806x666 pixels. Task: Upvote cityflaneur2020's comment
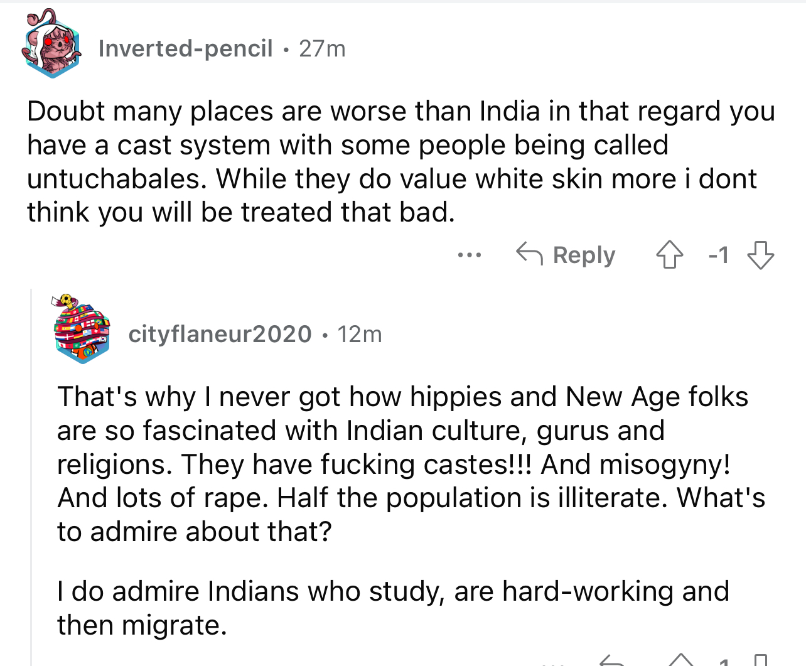[x=681, y=660]
